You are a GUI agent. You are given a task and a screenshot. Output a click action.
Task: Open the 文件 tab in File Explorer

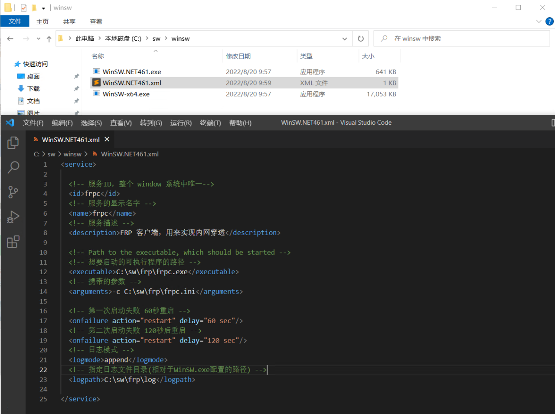(x=15, y=21)
